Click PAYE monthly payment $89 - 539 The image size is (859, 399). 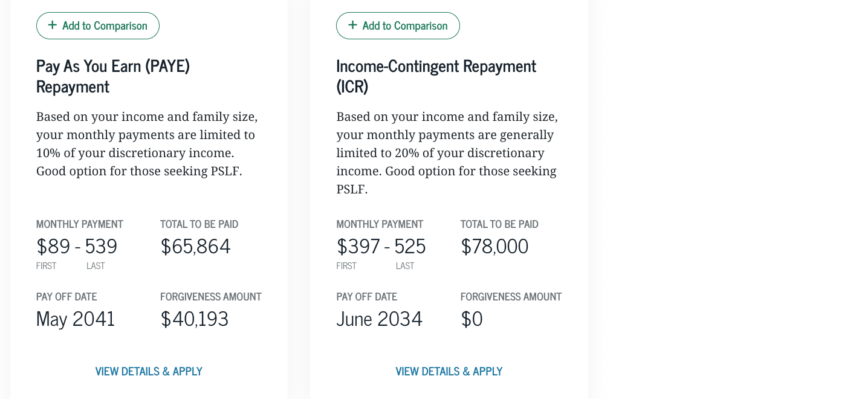[77, 247]
